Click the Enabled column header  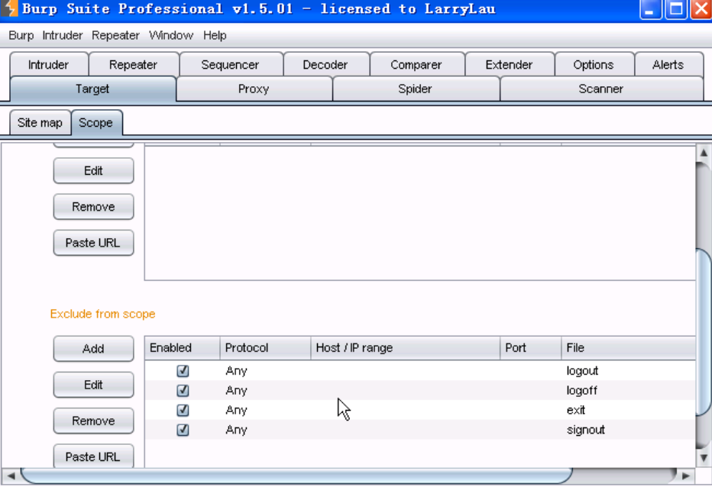pos(183,348)
